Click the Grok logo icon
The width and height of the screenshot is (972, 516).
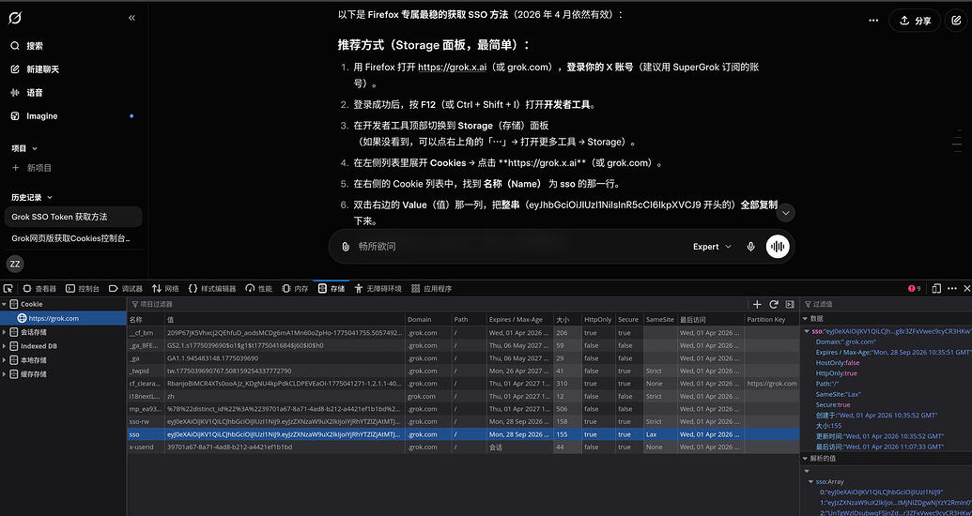[15, 18]
